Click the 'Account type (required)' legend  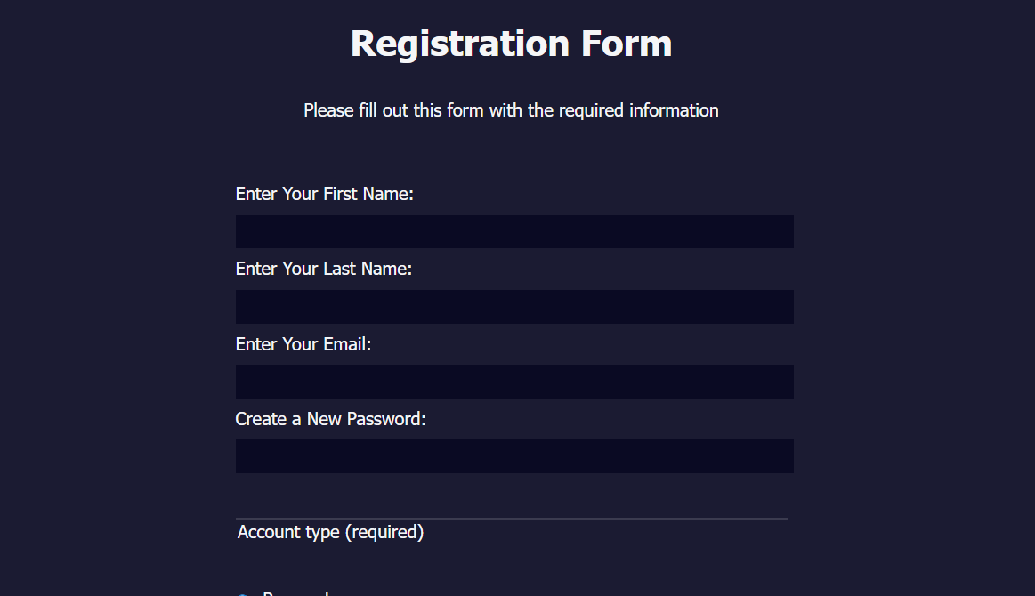click(x=330, y=532)
